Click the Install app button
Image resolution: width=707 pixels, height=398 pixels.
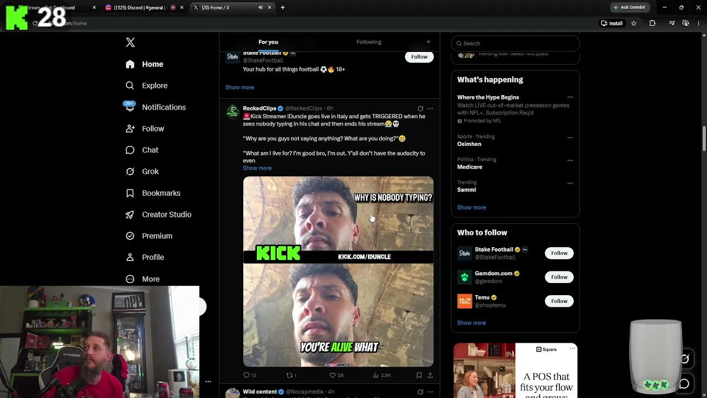click(x=612, y=23)
